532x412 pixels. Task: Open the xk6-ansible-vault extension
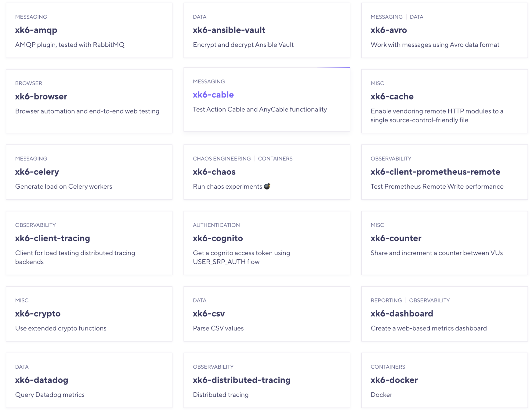(229, 30)
